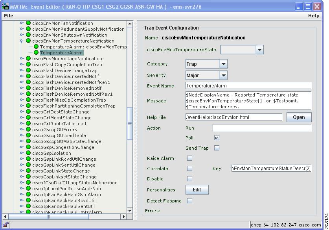Click green icon of ciscoGspIsolation
329x230 pixels.
click(x=28, y=153)
